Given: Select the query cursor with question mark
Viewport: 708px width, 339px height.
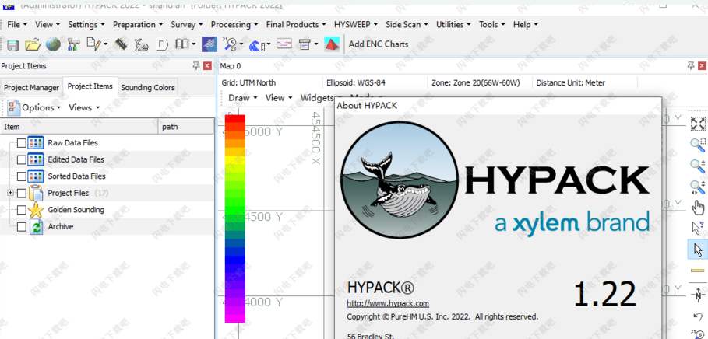Looking at the screenshot, I should pyautogui.click(x=698, y=228).
